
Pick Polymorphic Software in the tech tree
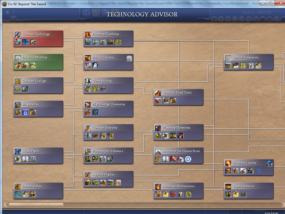pyautogui.click(x=109, y=156)
